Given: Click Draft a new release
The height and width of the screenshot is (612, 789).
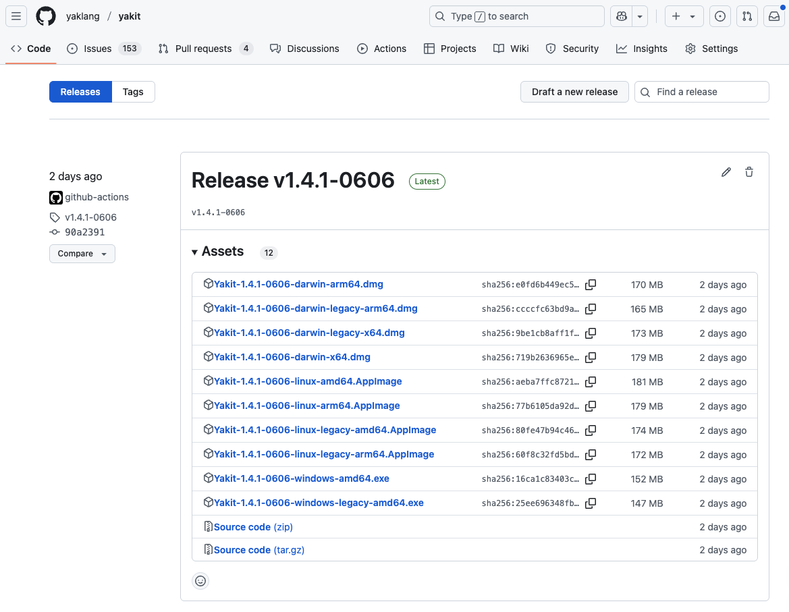Looking at the screenshot, I should pos(574,92).
